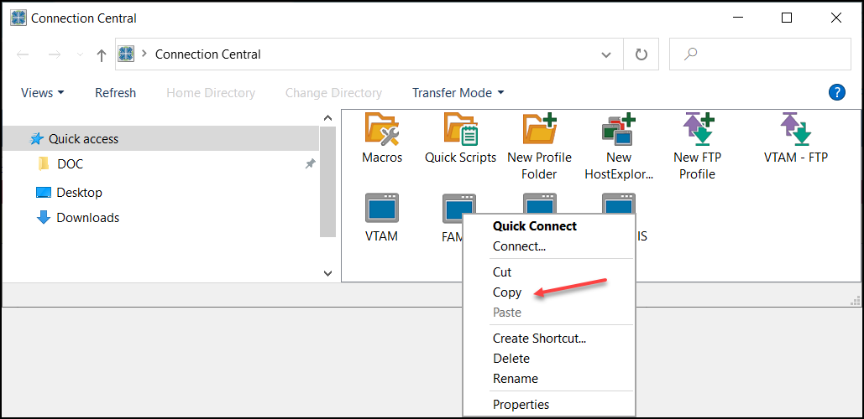Select Quick access in navigation pane
The image size is (864, 419).
(x=160, y=138)
